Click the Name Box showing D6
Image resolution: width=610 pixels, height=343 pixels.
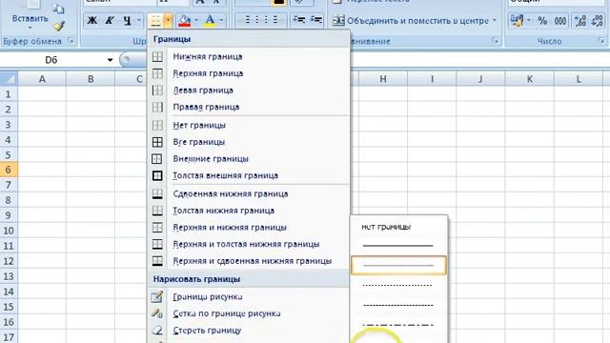tap(52, 60)
